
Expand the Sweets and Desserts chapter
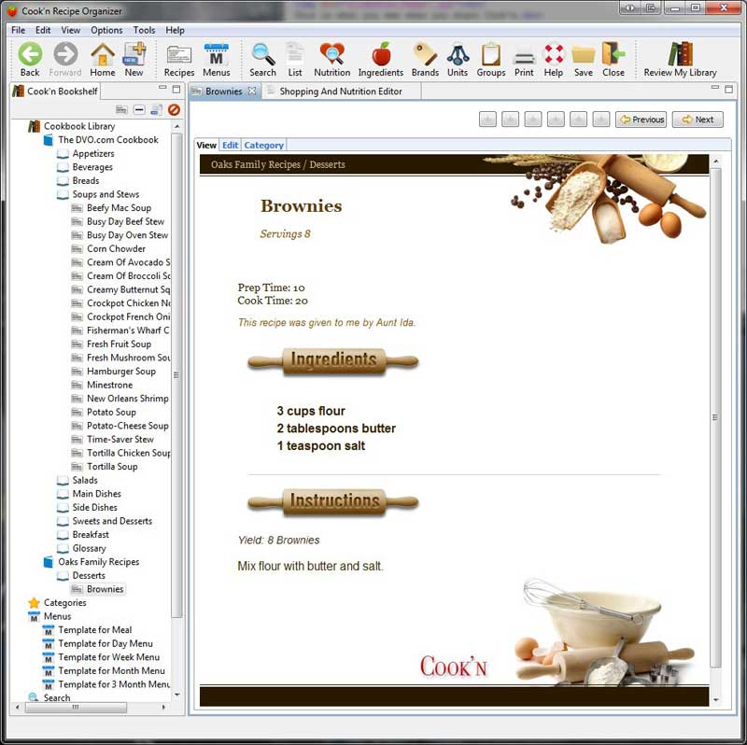click(105, 521)
